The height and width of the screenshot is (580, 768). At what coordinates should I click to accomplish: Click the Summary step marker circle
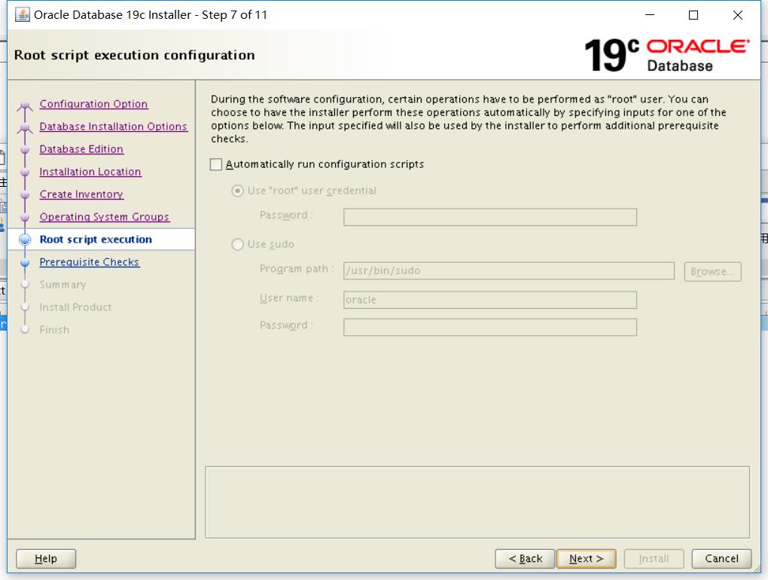click(x=26, y=285)
